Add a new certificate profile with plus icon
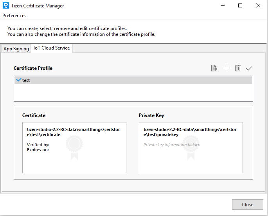The image size is (268, 216). pos(226,68)
